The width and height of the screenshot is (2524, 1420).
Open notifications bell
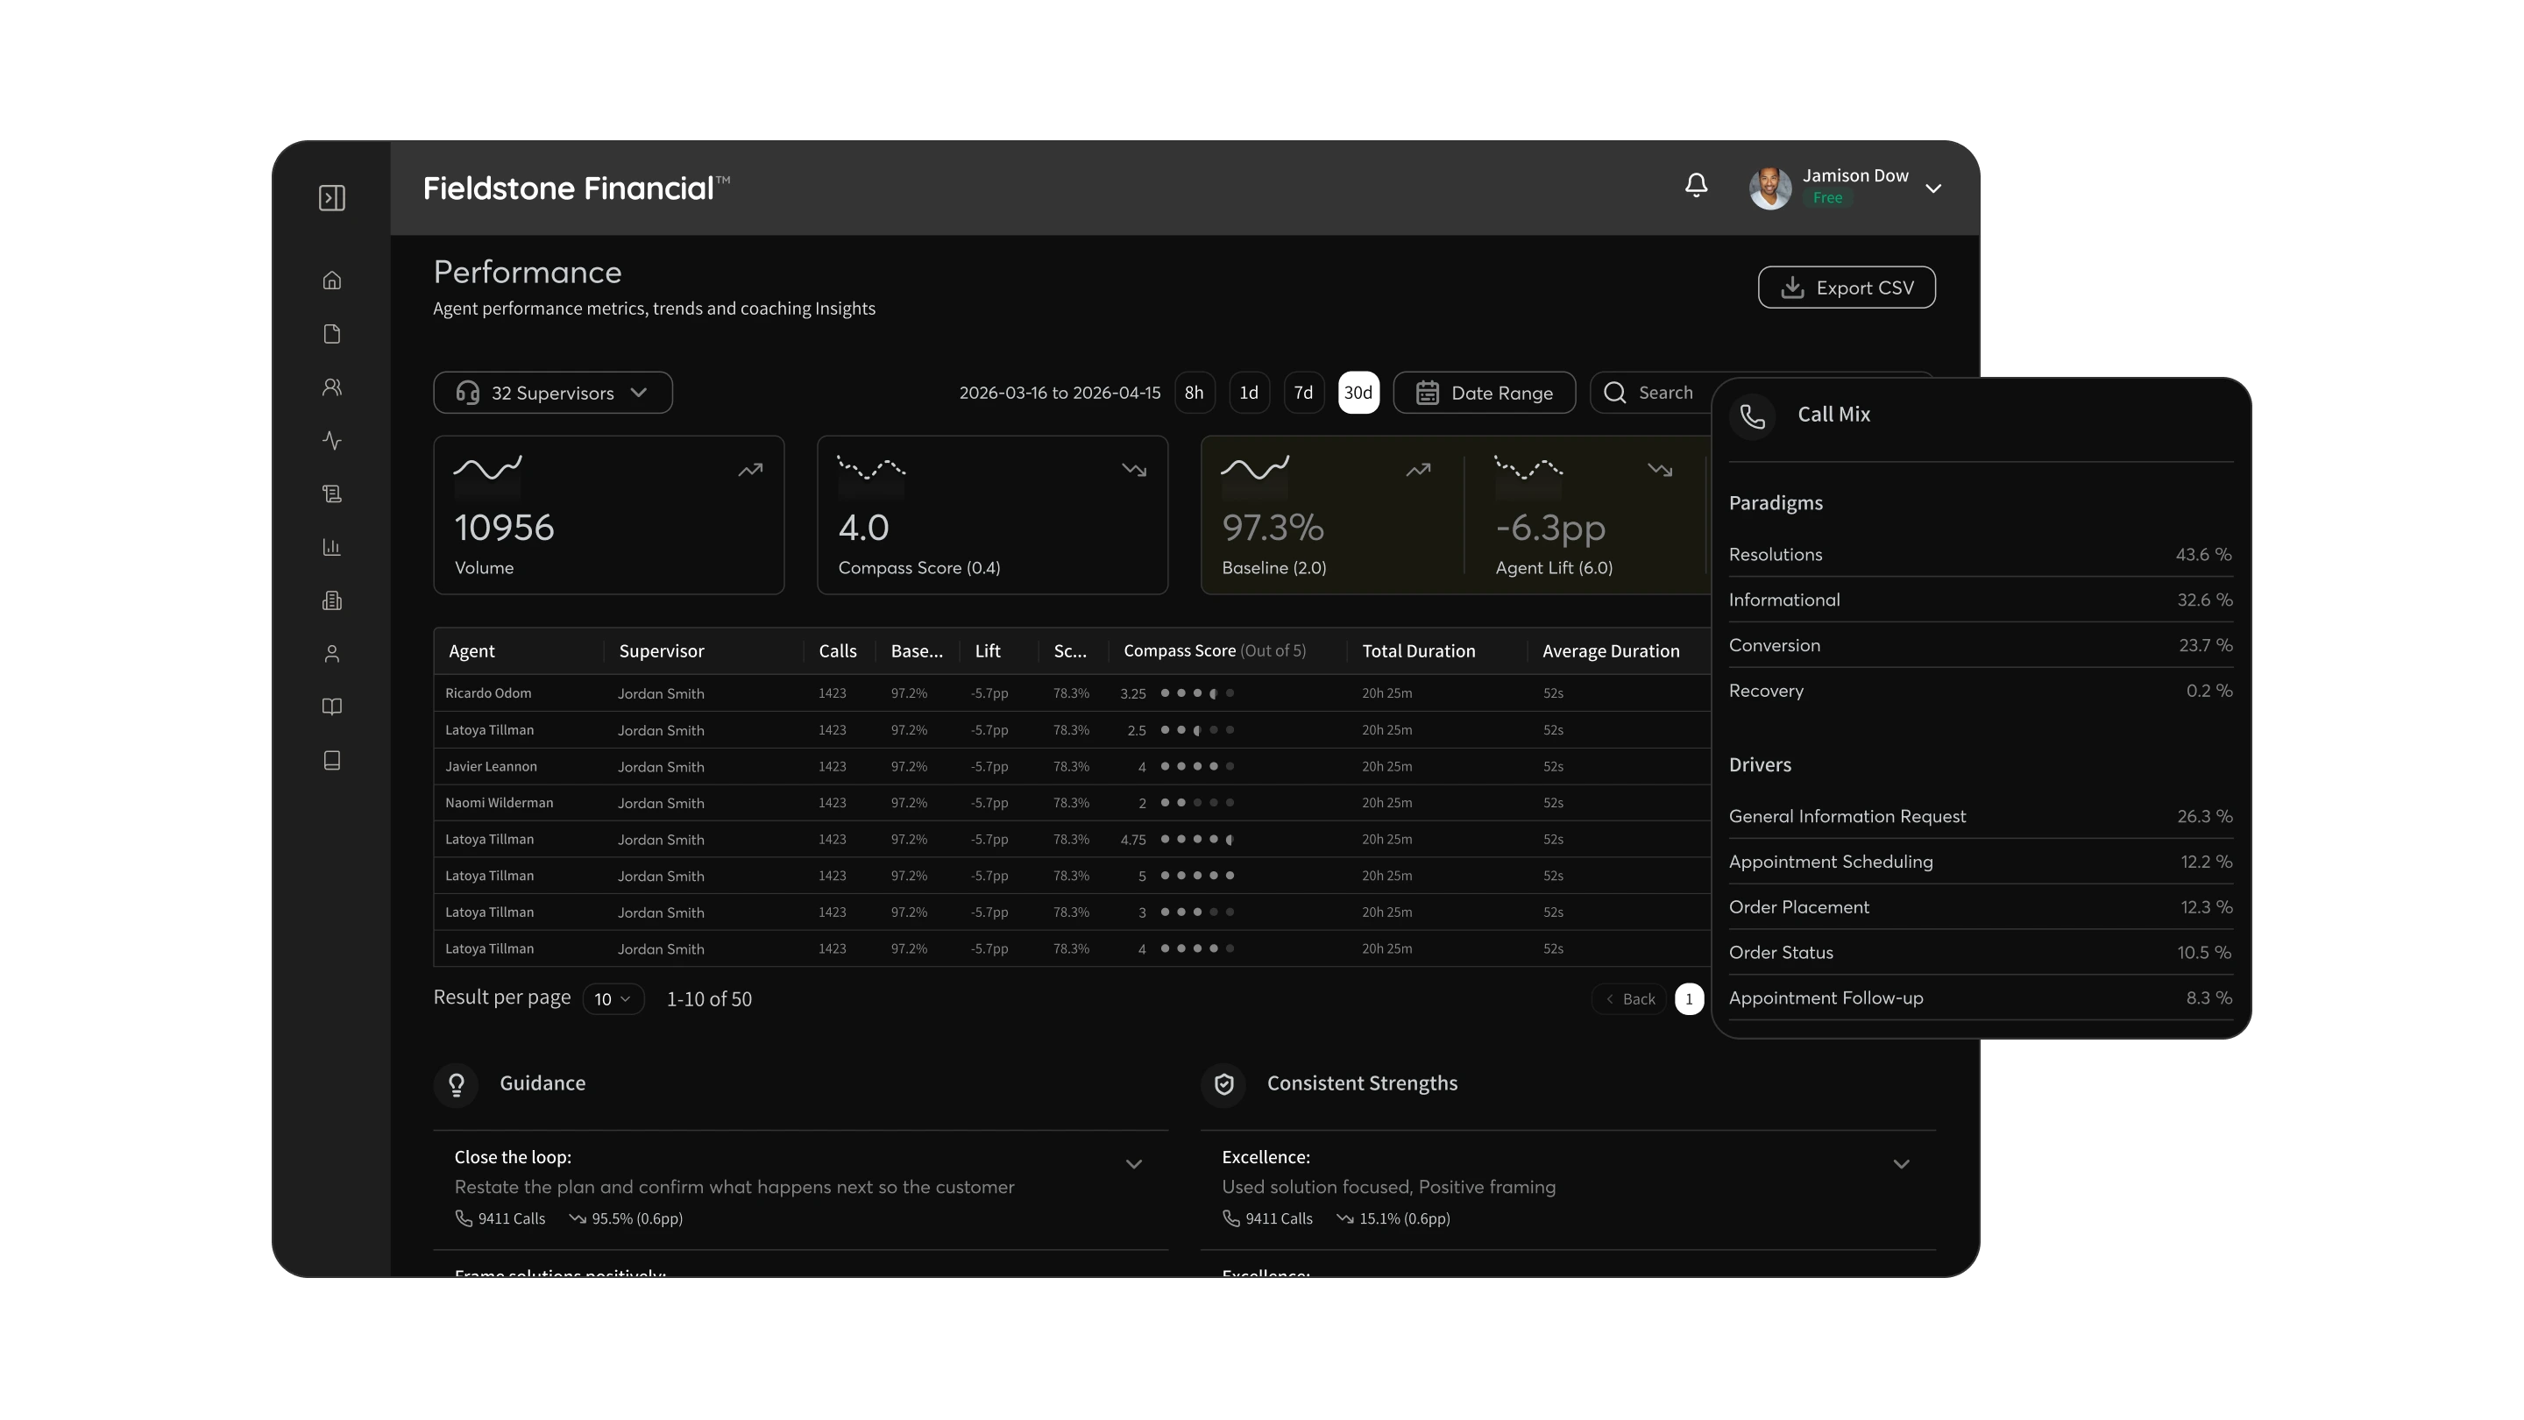[x=1696, y=185]
